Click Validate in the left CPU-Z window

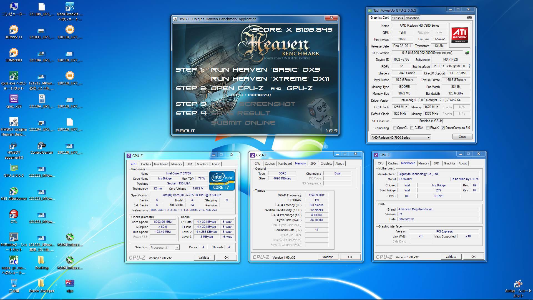click(204, 257)
